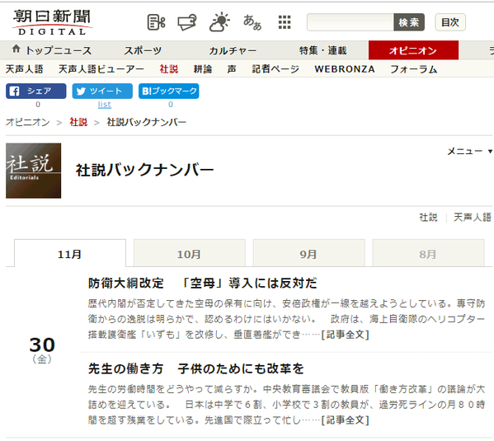Open the スポーツ navigation item
This screenshot has height=441, width=494.
(143, 50)
